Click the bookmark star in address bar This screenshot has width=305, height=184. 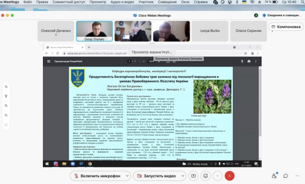(x=245, y=53)
